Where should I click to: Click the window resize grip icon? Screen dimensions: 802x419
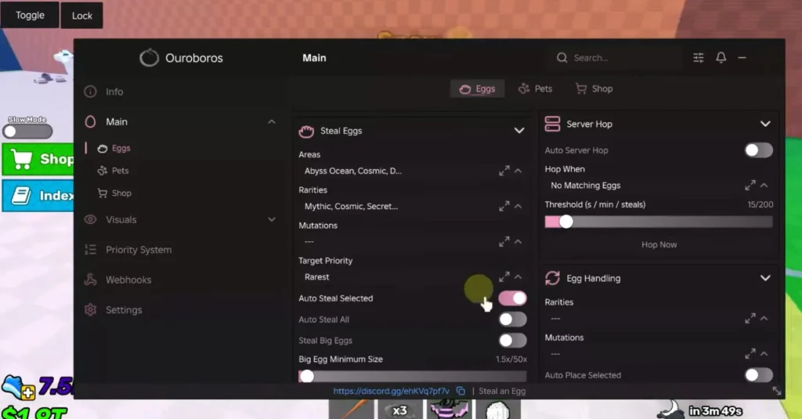[x=776, y=391]
